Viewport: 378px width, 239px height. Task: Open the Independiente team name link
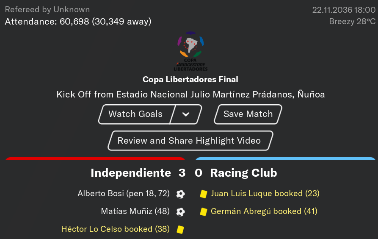click(131, 173)
